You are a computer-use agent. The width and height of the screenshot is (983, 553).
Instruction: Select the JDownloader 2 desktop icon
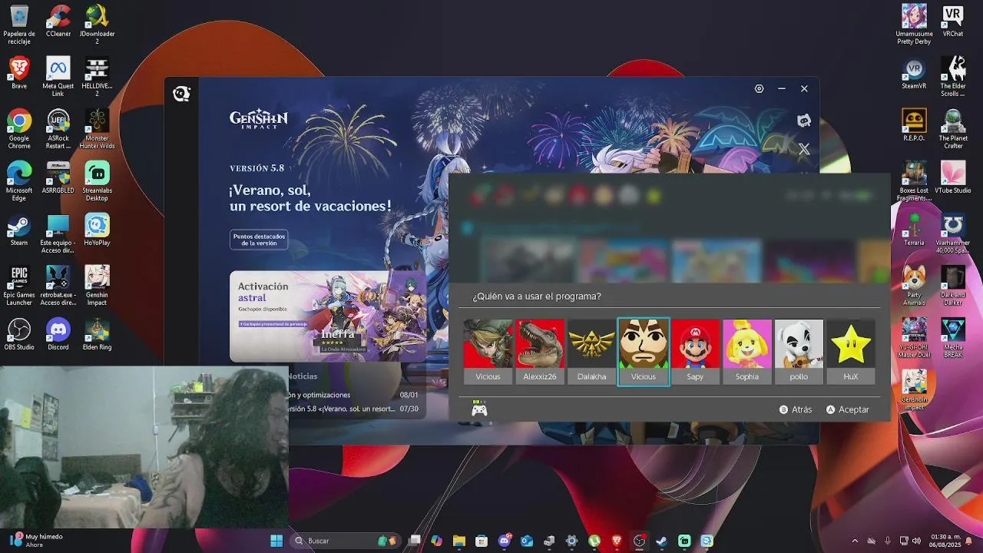click(97, 25)
